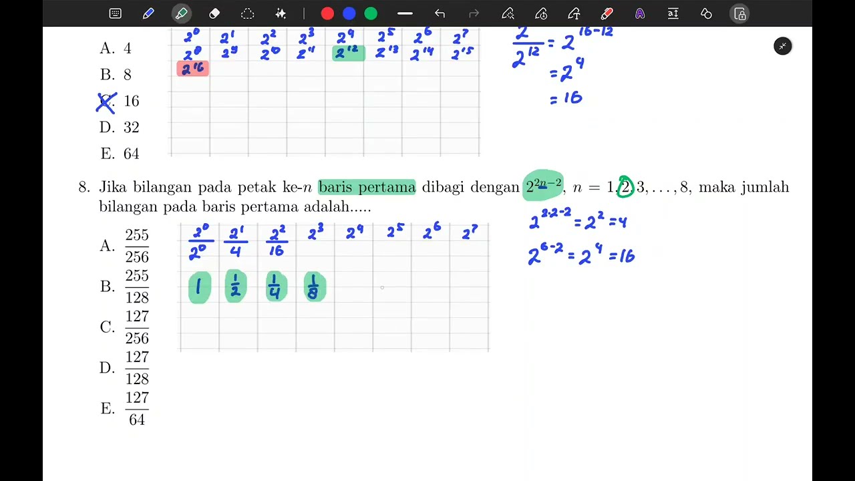Select the lasso selection tool
The height and width of the screenshot is (481, 855).
248,13
